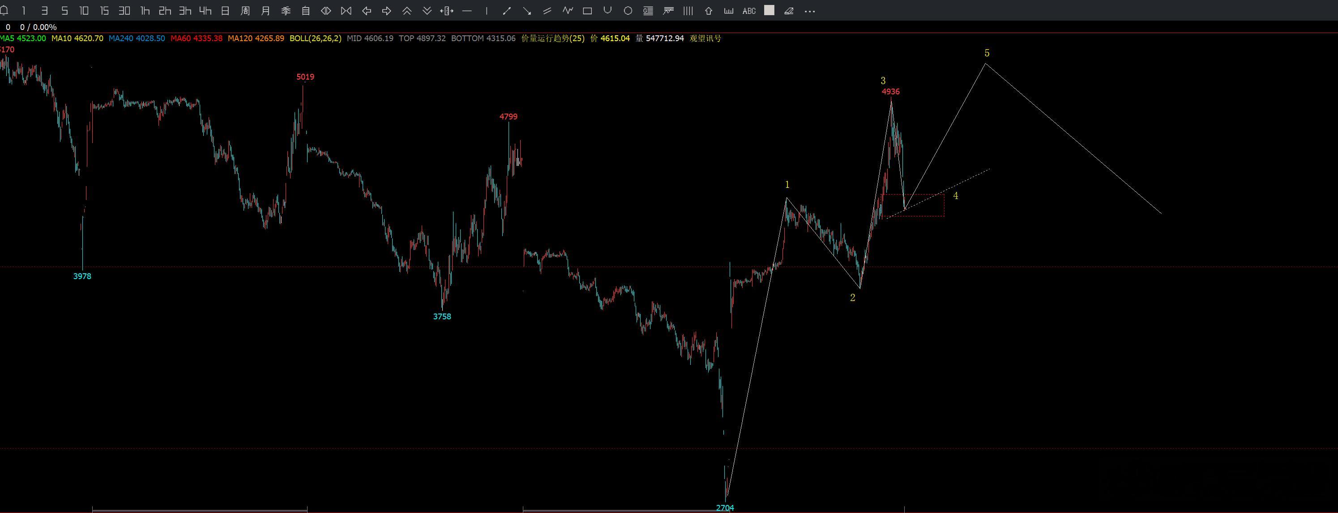Select the custom (自) period
Image resolution: width=1338 pixels, height=513 pixels.
[306, 11]
